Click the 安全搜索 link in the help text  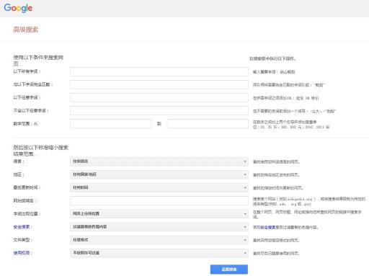(268, 227)
